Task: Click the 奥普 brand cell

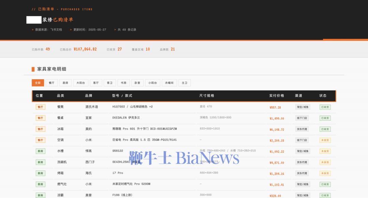Action: pos(89,195)
